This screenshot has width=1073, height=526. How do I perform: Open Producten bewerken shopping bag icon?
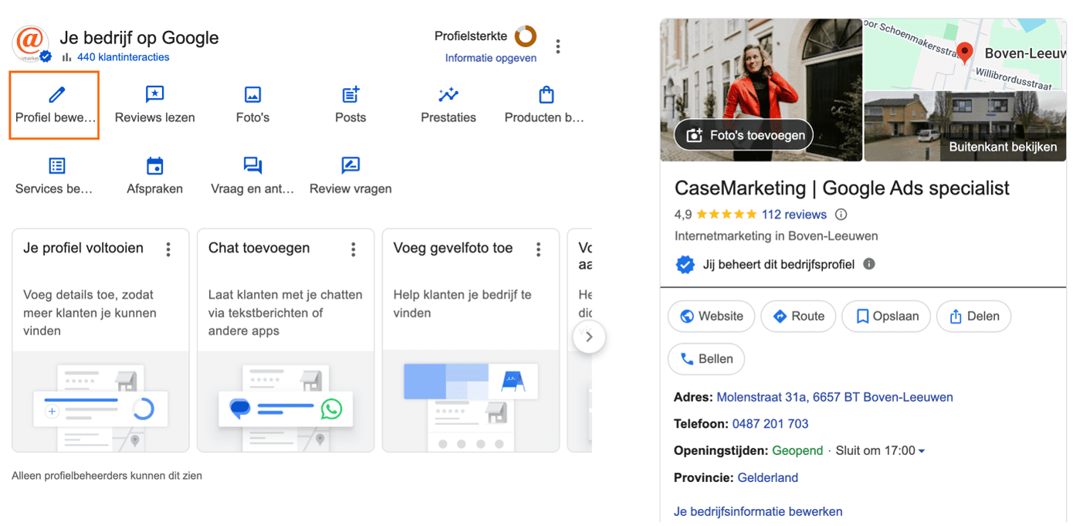546,94
